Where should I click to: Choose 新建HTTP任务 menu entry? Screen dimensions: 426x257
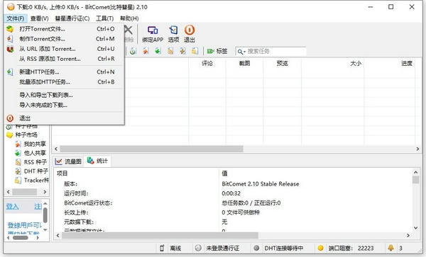pyautogui.click(x=65, y=72)
